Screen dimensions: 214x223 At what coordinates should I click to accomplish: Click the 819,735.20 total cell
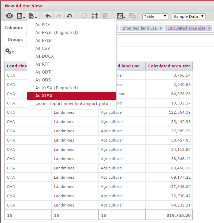point(169,215)
